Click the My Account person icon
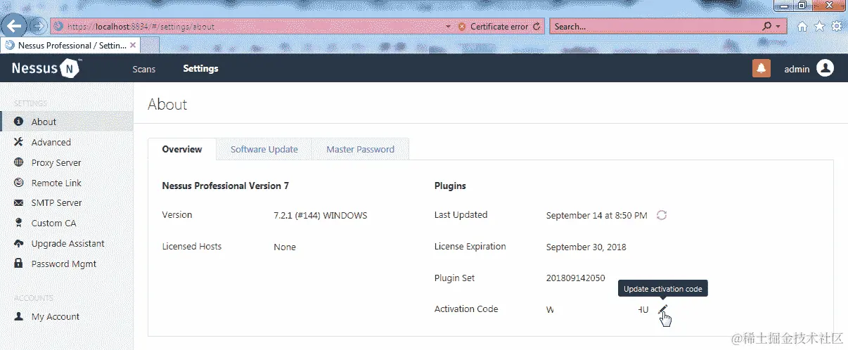This screenshot has width=848, height=350. (x=19, y=316)
